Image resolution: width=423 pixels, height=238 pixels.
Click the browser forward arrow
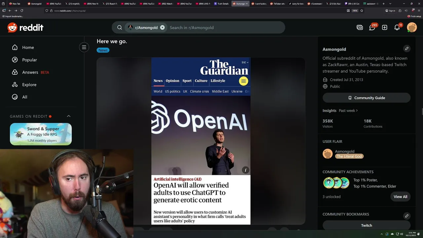coord(16,11)
